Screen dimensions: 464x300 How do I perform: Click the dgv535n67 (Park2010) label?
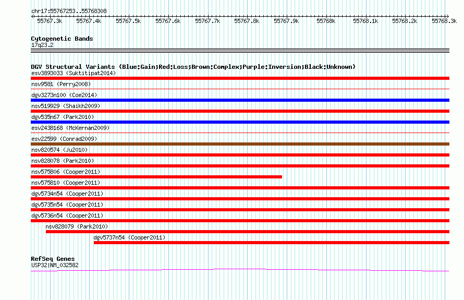coord(63,117)
